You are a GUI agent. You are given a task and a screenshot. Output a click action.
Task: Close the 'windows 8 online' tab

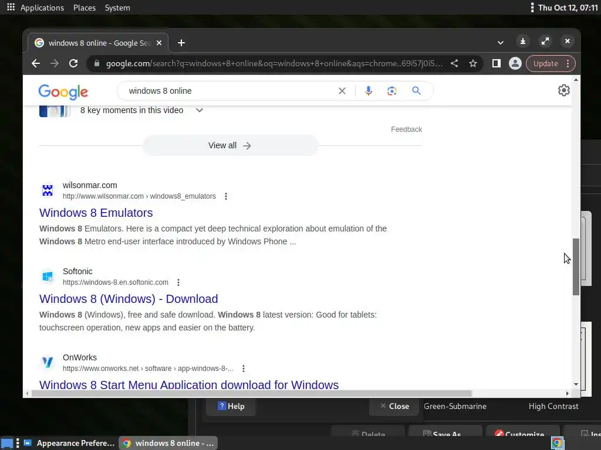tap(159, 43)
